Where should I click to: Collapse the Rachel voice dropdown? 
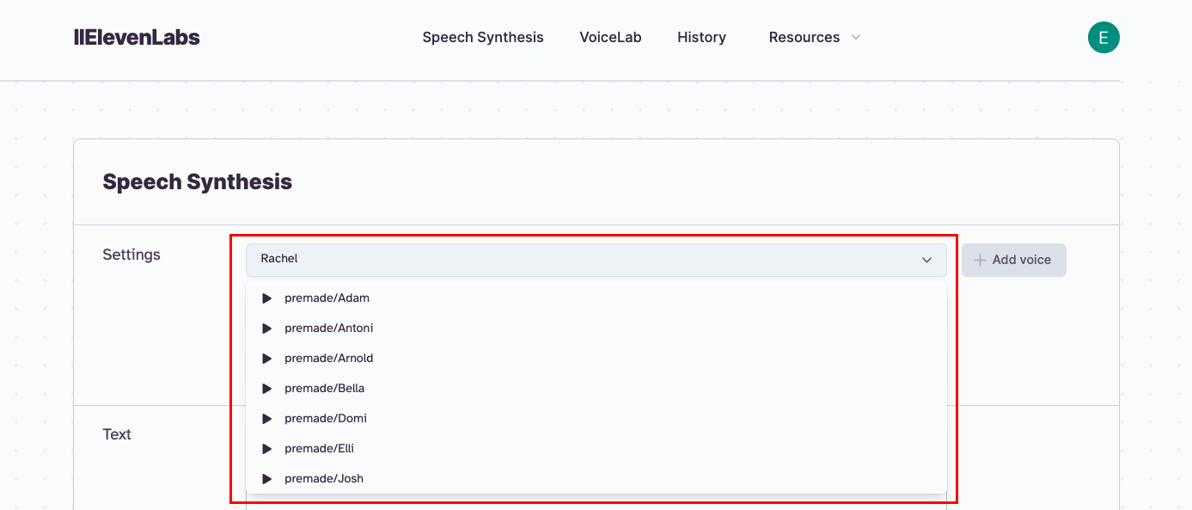[926, 260]
